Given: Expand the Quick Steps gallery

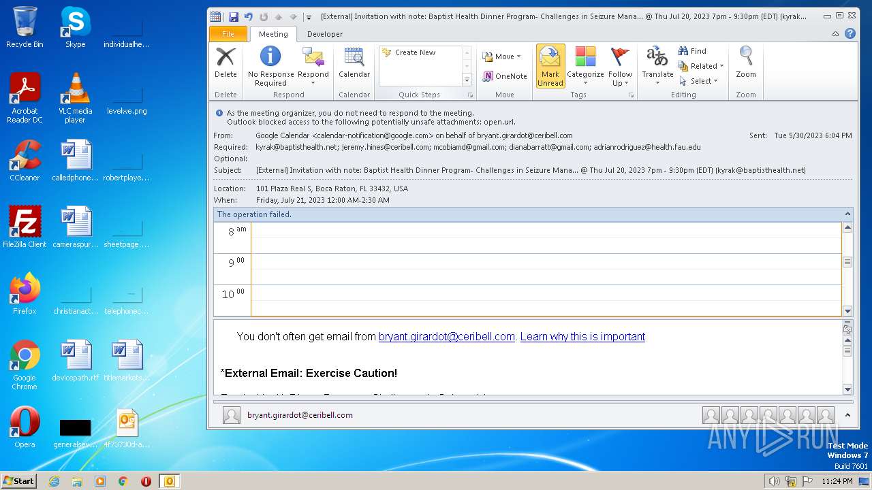Looking at the screenshot, I should [x=467, y=80].
